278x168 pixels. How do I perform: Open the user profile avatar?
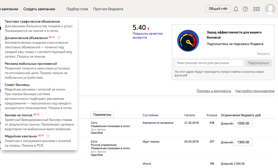click(270, 9)
